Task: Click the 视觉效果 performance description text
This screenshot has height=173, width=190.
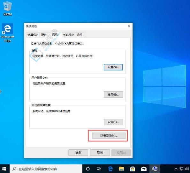Action: [x=62, y=56]
